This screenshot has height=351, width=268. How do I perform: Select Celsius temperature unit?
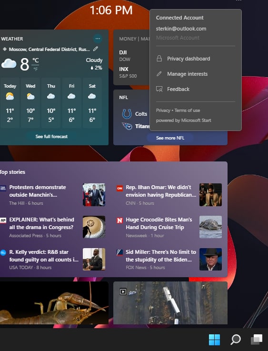coord(36,60)
